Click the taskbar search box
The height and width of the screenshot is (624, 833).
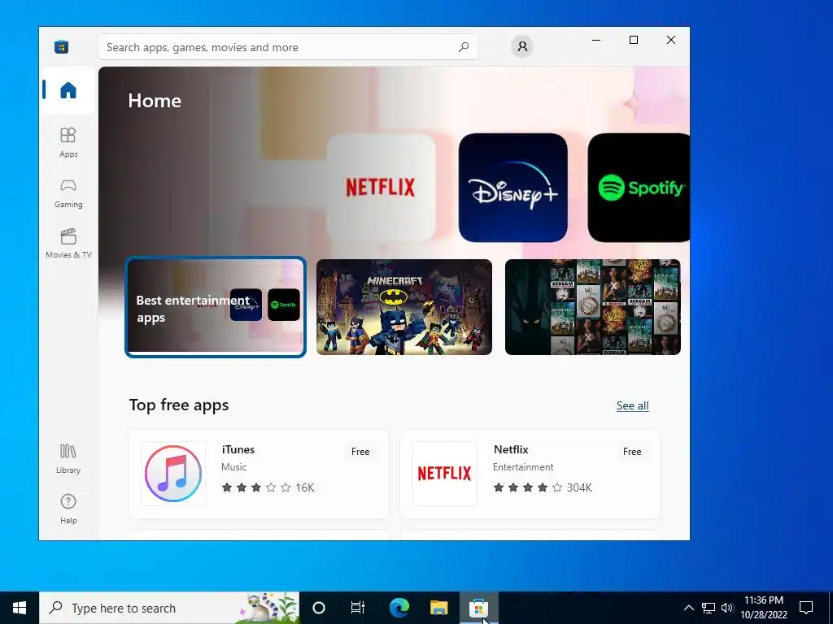[x=169, y=608]
